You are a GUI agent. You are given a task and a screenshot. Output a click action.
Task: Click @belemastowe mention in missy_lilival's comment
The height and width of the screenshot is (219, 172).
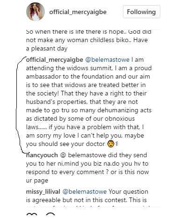pos(85,191)
